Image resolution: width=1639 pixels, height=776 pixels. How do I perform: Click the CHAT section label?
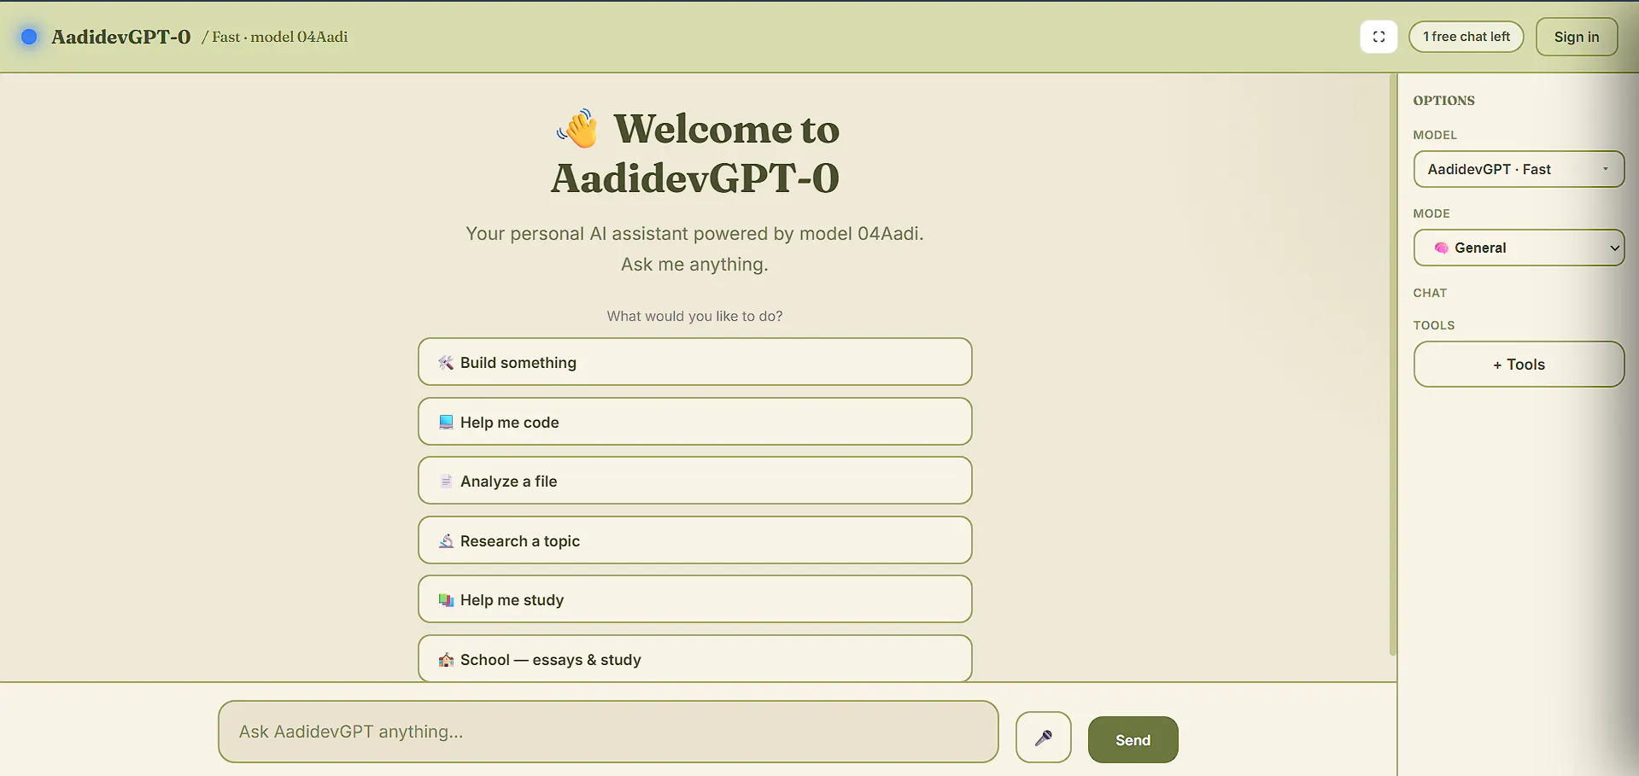pos(1430,293)
